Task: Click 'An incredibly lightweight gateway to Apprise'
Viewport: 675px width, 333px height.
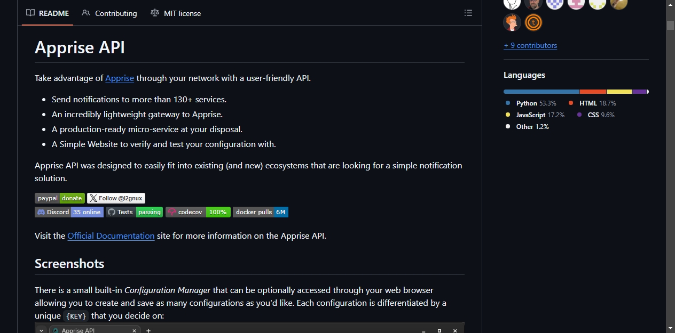Action: [x=137, y=114]
